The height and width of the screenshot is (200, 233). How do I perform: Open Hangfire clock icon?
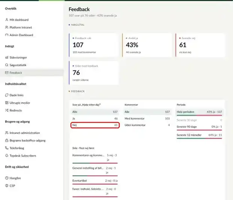coord(7,178)
